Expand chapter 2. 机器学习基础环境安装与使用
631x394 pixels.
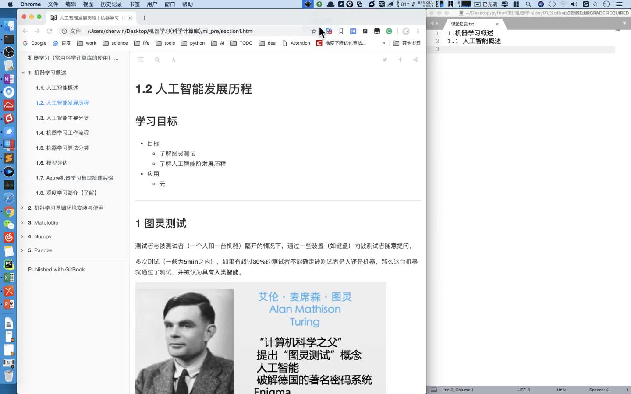(22, 208)
